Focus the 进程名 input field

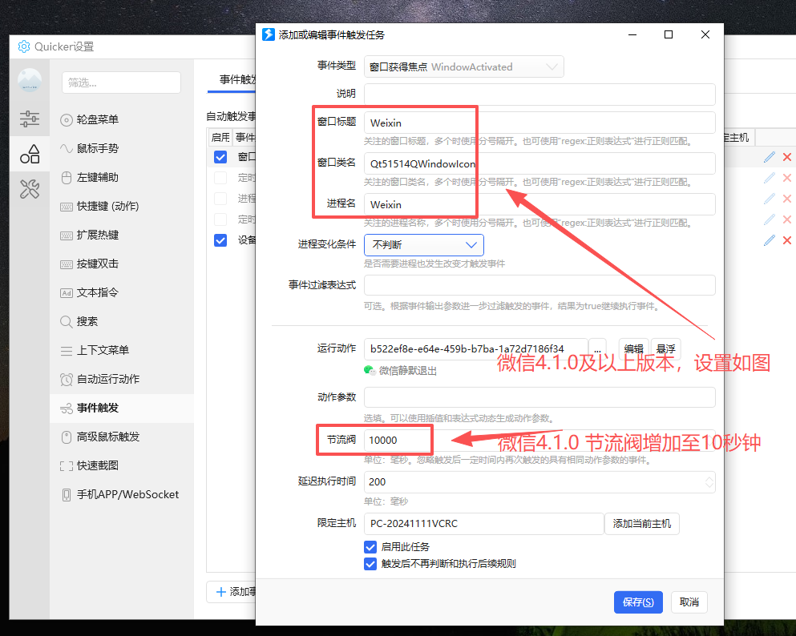coord(539,204)
